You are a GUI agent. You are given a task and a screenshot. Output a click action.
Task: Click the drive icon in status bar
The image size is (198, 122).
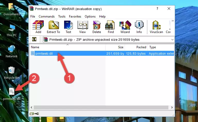[32, 114]
